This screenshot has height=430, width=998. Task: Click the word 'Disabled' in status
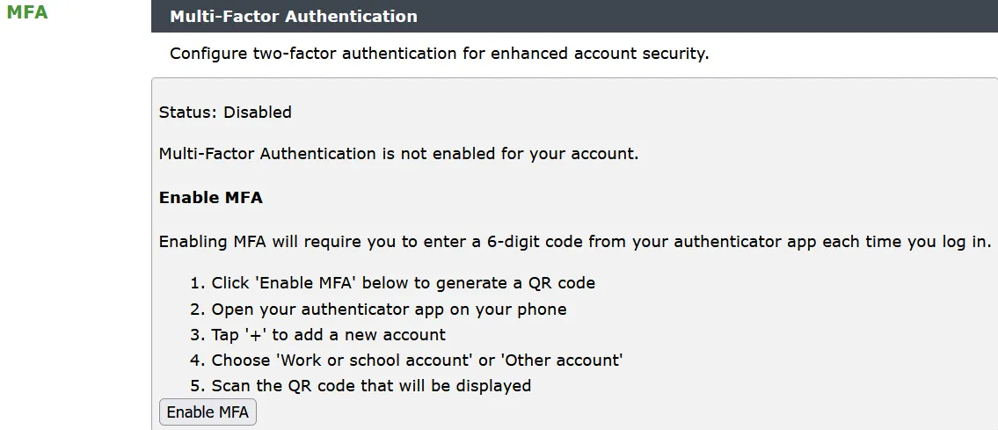[x=258, y=113]
